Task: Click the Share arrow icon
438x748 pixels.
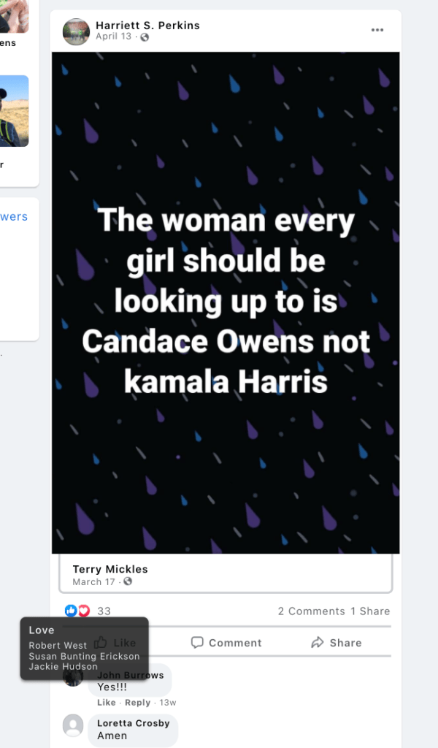Action: coord(317,643)
